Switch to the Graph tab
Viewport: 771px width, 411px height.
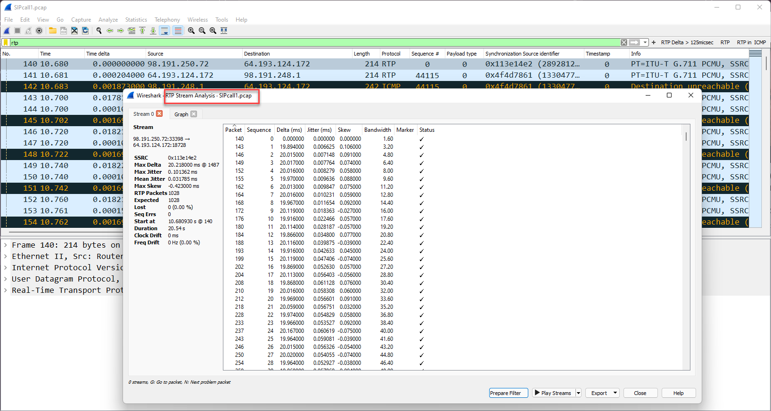pyautogui.click(x=181, y=114)
